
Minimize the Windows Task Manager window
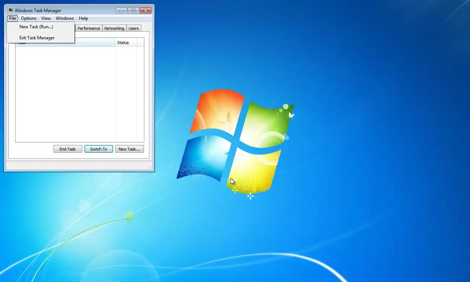click(x=121, y=11)
